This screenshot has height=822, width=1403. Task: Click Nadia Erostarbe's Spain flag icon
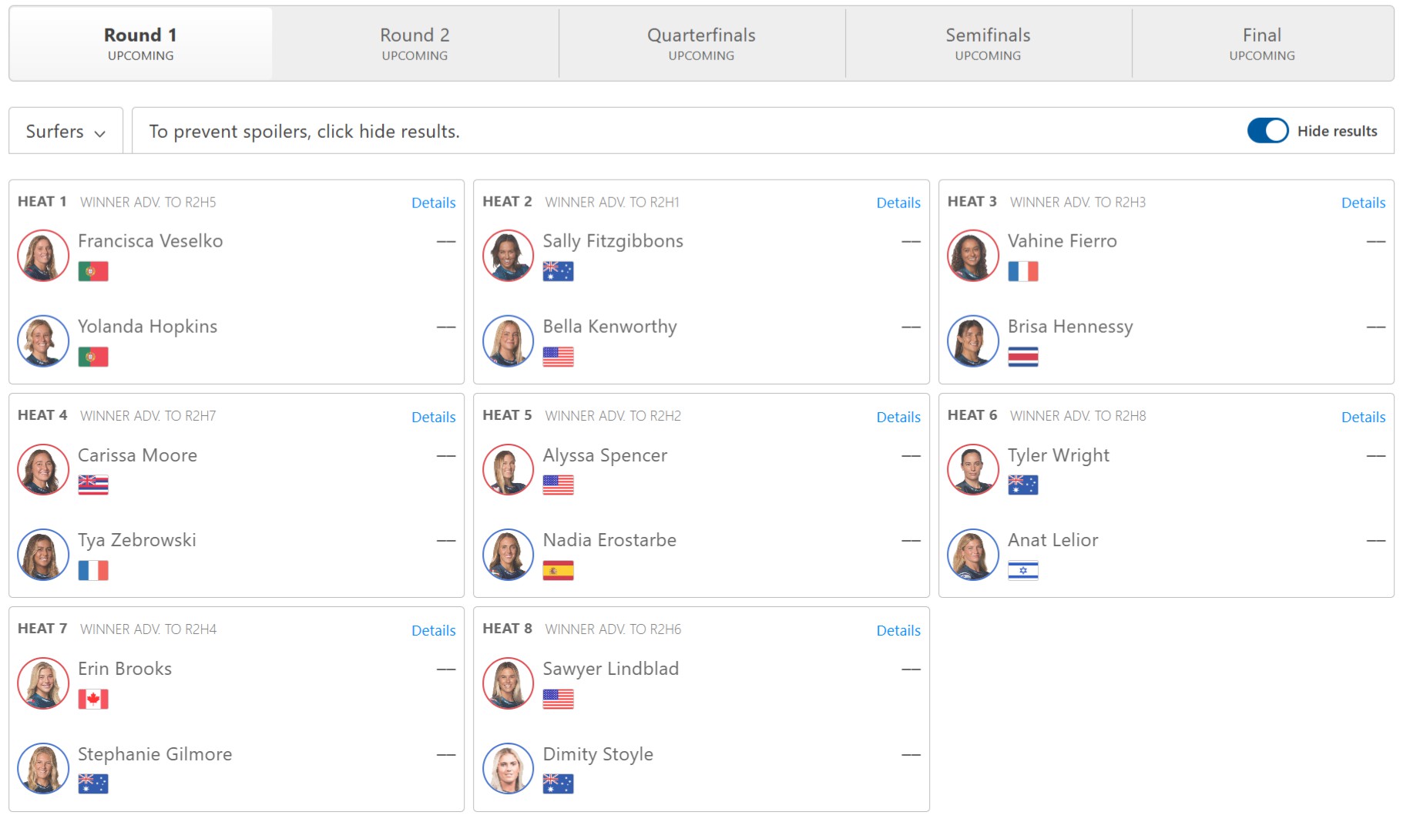pos(558,570)
